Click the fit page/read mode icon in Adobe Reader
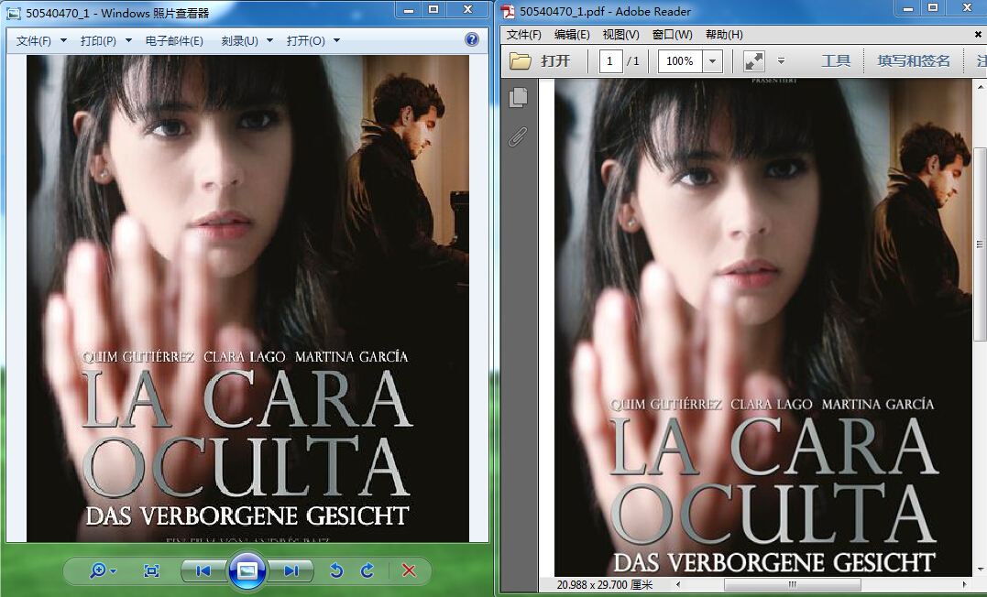Screen dimensions: 987x597 753,61
